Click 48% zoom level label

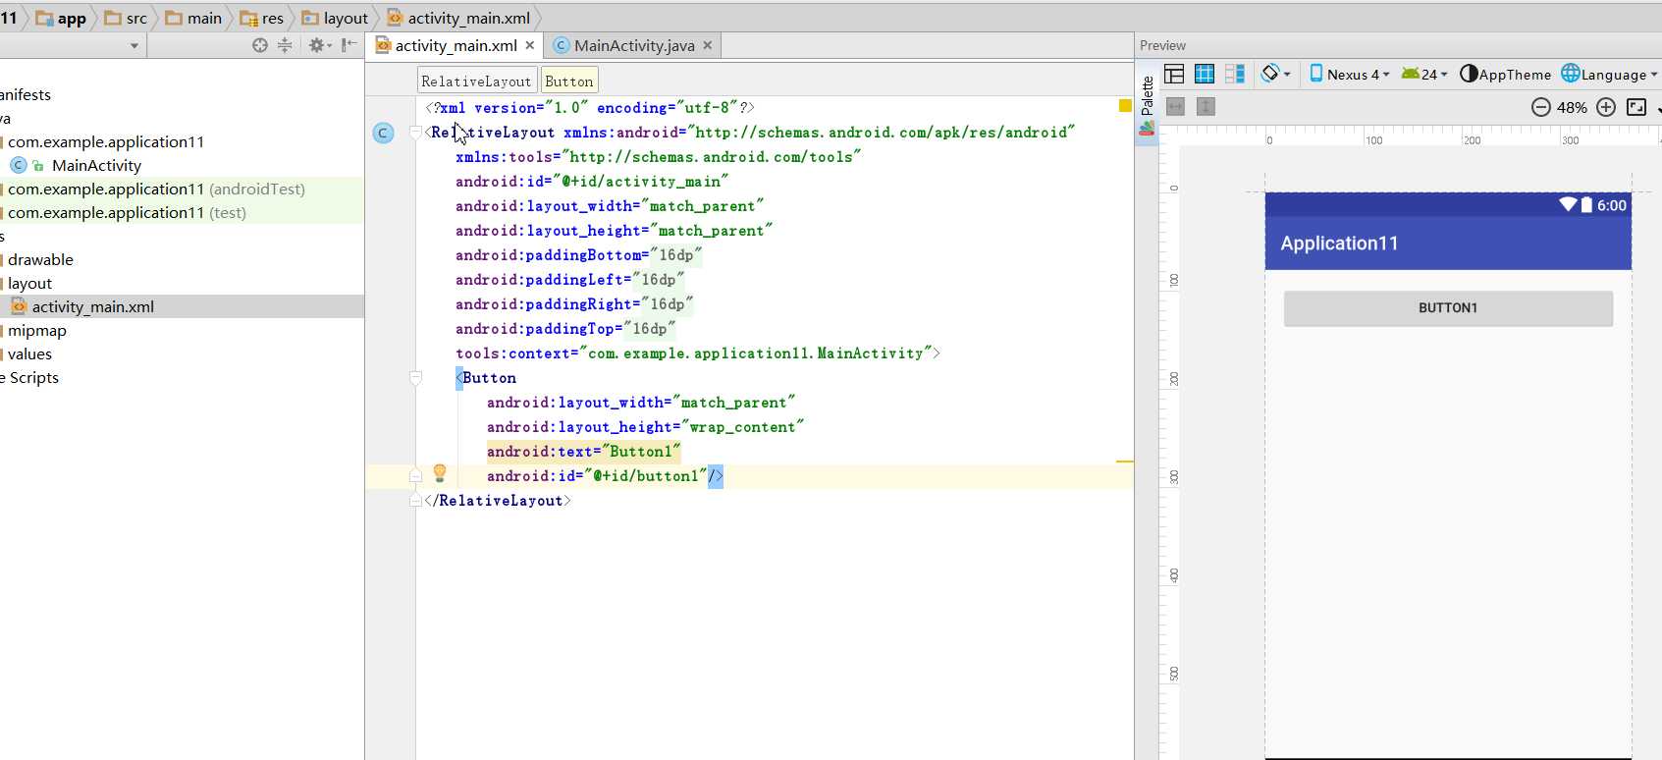(1572, 107)
